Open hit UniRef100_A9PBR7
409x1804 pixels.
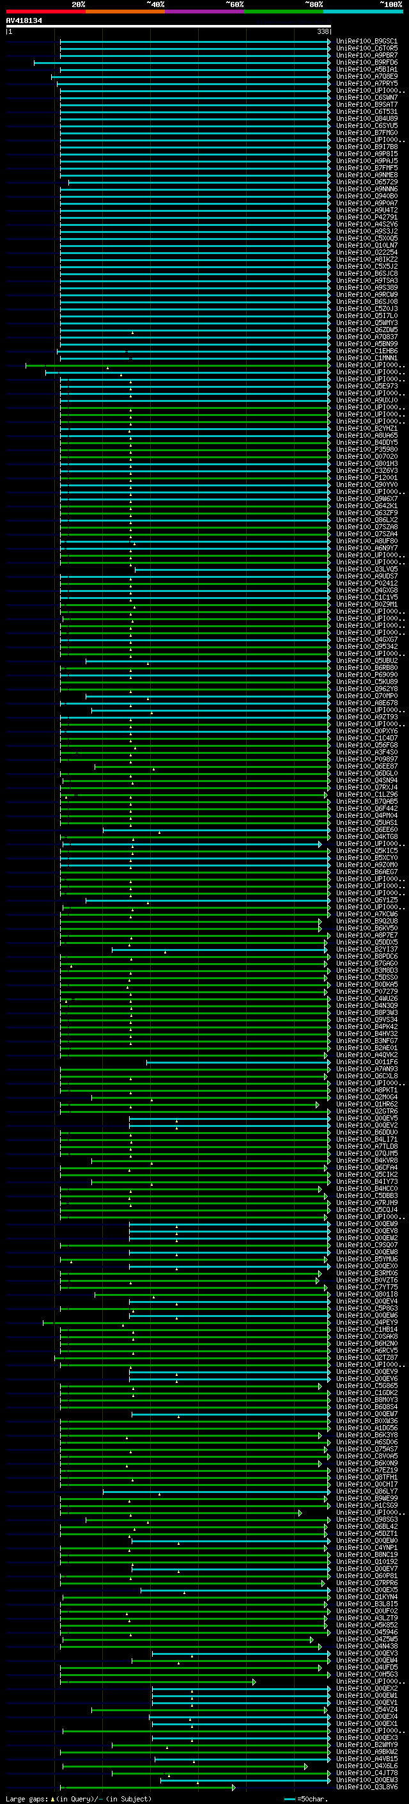coord(366,55)
